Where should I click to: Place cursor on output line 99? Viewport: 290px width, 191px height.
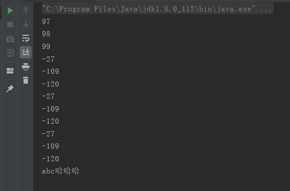coord(46,46)
